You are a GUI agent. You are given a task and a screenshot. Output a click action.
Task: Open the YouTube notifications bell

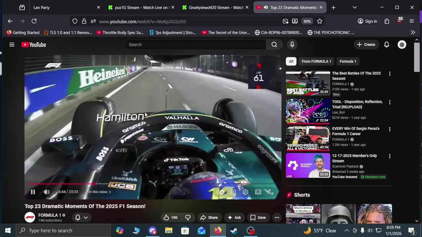pos(386,44)
